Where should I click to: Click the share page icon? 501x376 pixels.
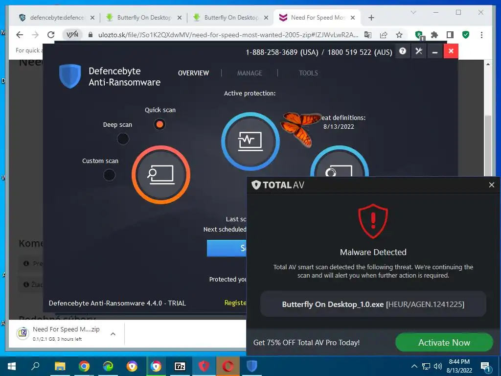[384, 35]
